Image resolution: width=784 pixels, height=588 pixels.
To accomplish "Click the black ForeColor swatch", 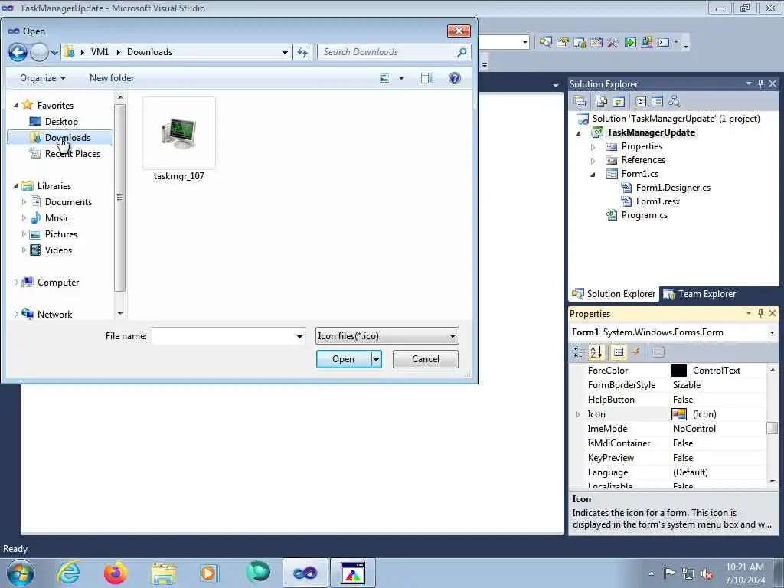I will (x=678, y=371).
